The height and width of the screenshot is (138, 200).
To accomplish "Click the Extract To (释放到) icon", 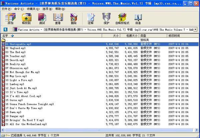I will (26, 19).
